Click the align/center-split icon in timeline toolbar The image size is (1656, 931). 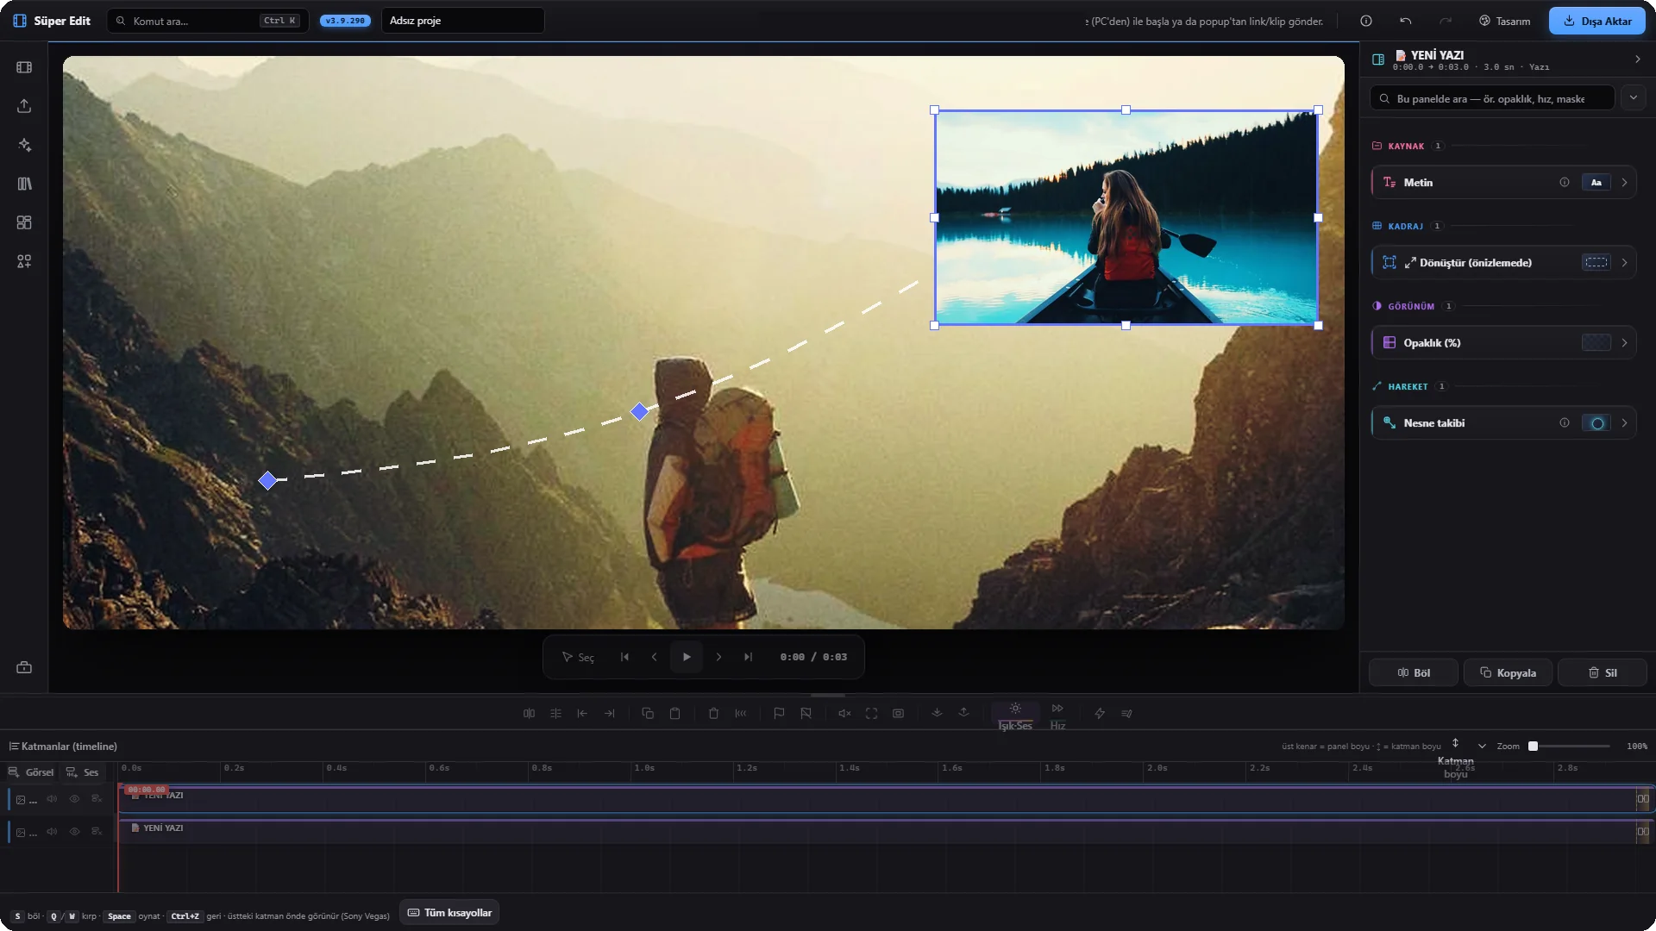coord(555,714)
